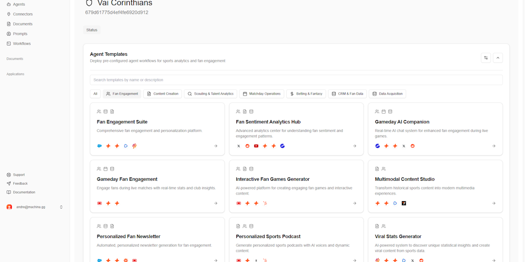This screenshot has height=262, width=525.
Task: Click the Gameday Fan Engagement title
Action: coord(127,179)
